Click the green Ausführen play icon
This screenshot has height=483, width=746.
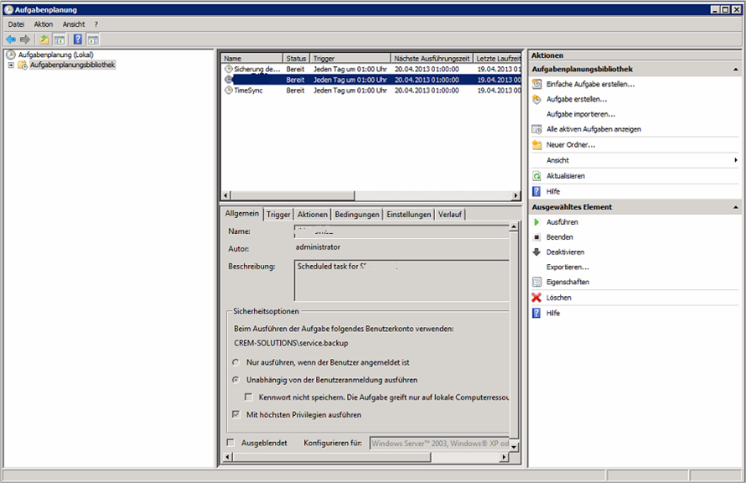click(537, 222)
